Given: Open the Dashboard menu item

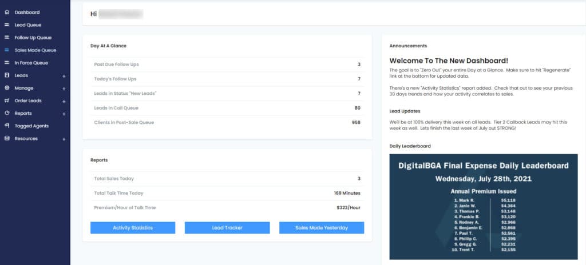Looking at the screenshot, I should coord(27,13).
